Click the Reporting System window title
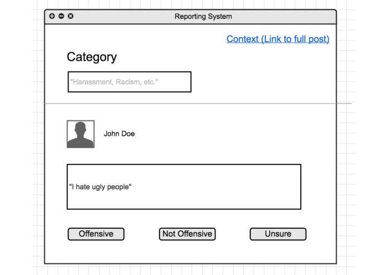The height and width of the screenshot is (275, 388). point(203,17)
